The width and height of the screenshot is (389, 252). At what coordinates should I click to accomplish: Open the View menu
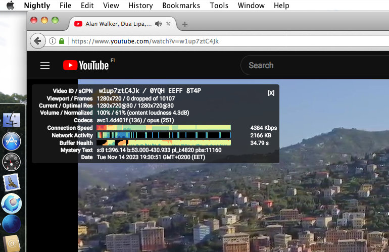point(111,6)
